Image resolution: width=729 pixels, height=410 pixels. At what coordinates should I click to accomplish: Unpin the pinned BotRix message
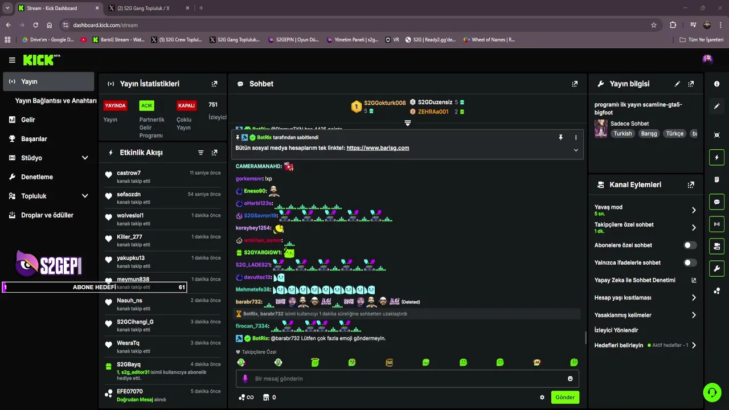560,137
